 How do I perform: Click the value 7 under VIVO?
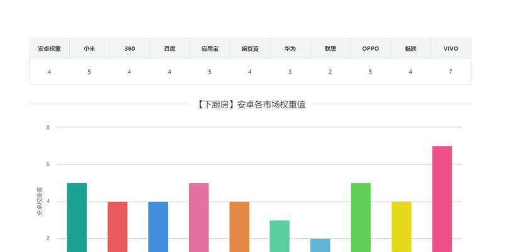pyautogui.click(x=451, y=72)
